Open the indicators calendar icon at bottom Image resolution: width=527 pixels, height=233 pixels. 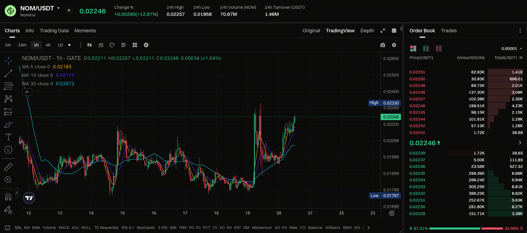click(8, 228)
